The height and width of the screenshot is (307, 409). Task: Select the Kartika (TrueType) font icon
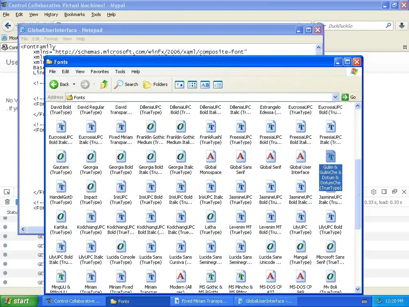[x=61, y=216]
